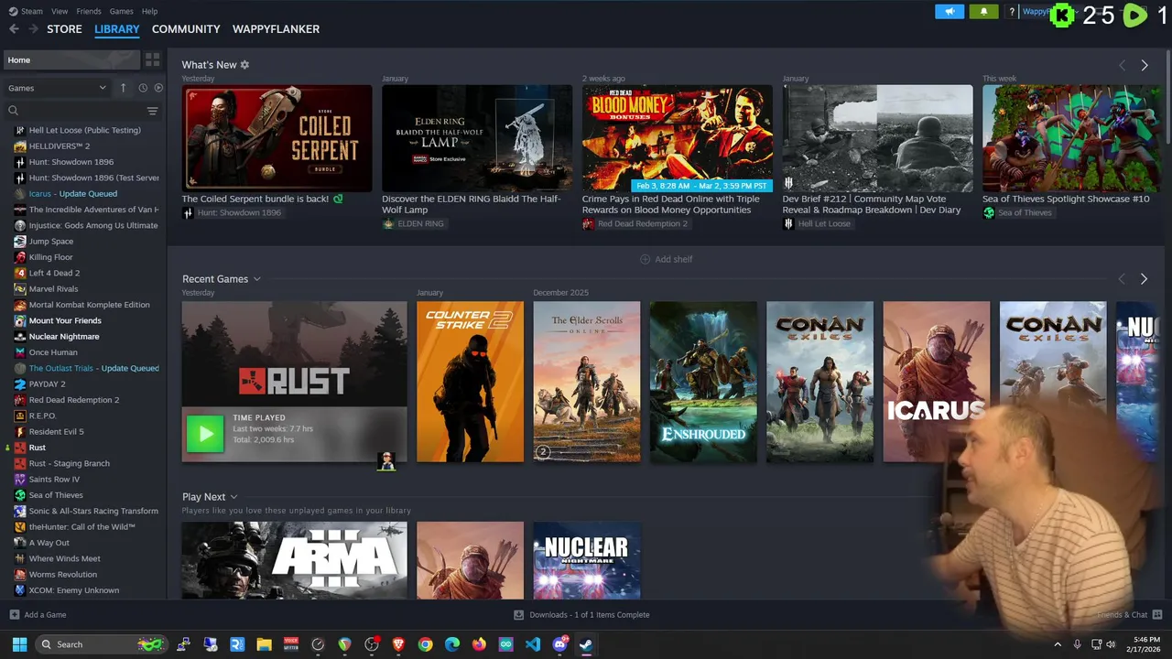The image size is (1172, 659).
Task: Show previous What's New items arrow
Action: point(1122,65)
